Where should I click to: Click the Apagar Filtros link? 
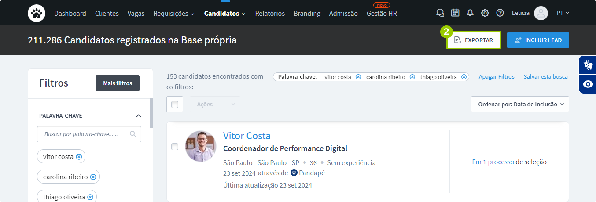497,77
